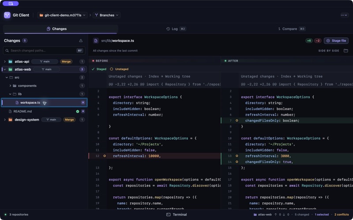This screenshot has width=353, height=220.
Task: Click the lib folder icon
Action: tap(15, 94)
